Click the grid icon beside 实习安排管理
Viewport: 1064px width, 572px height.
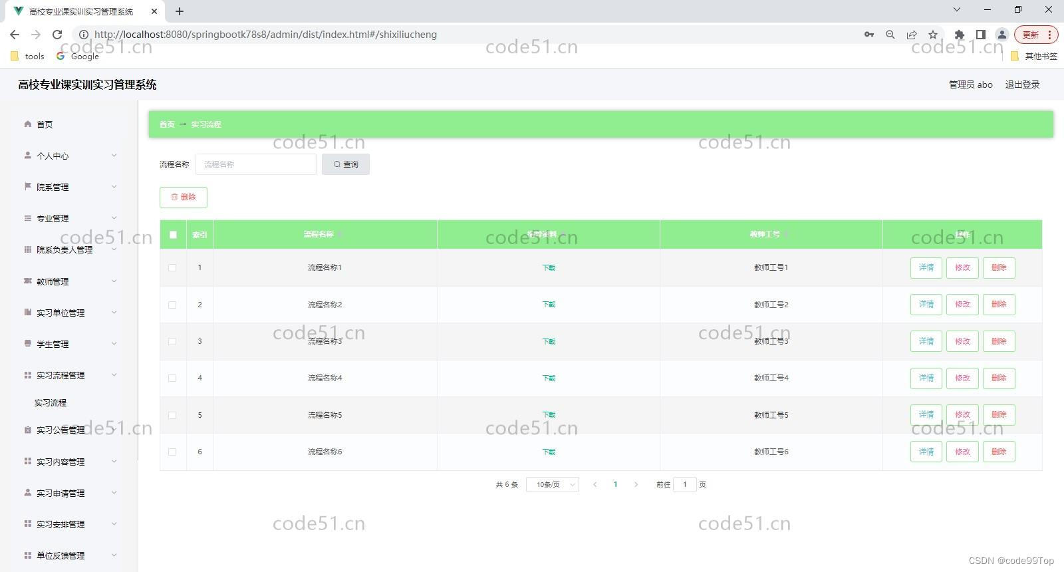pos(27,523)
